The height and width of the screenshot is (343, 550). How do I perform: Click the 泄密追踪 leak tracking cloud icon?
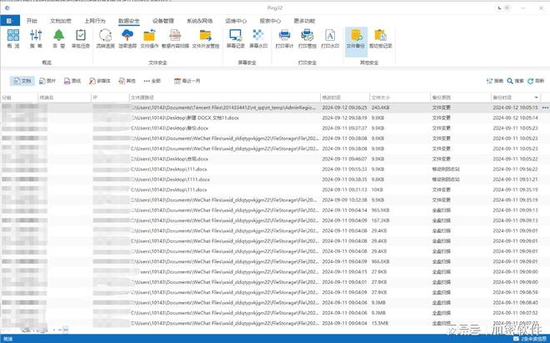point(128,38)
